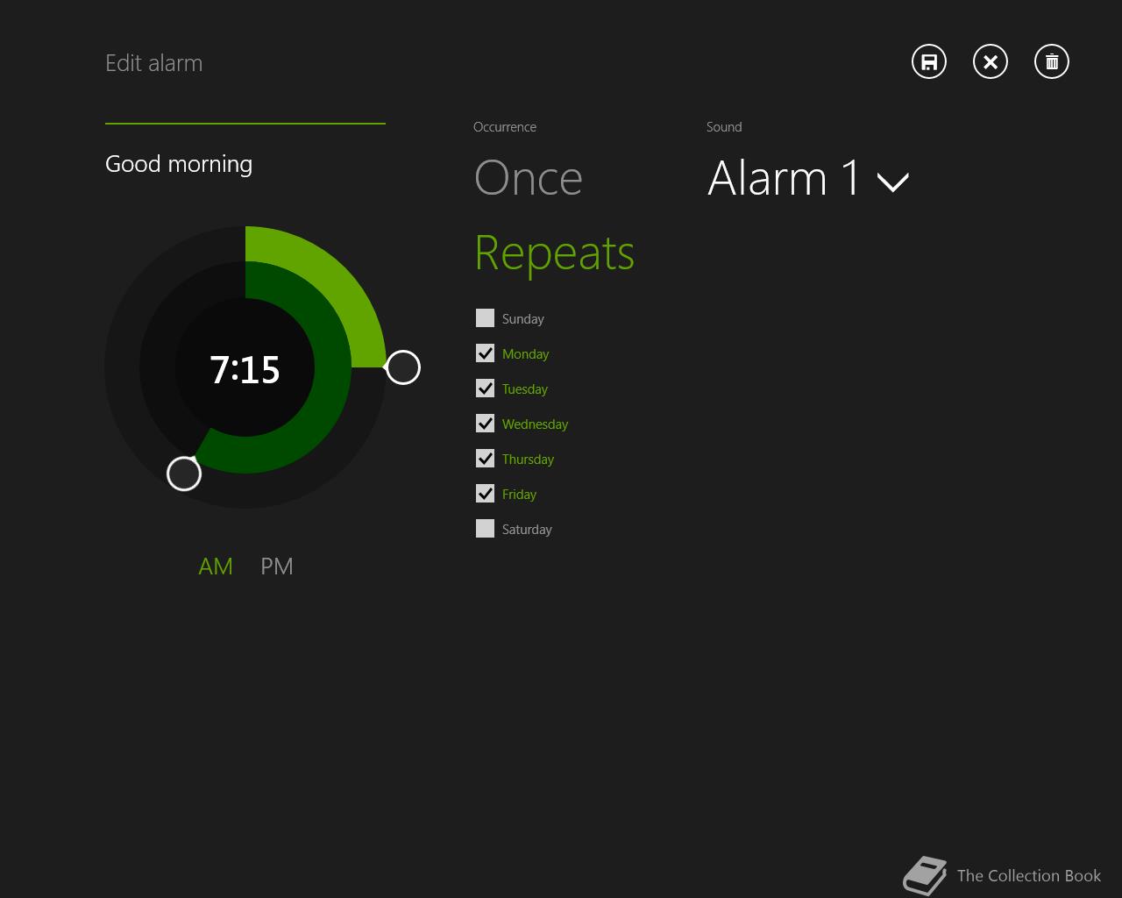Switch the alarm time to PM
Screen dimensions: 1122x898
coord(277,567)
